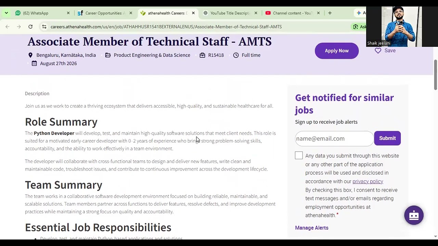Close the YouTube Title Description tab
The width and height of the screenshot is (438, 246).
pos(256,13)
